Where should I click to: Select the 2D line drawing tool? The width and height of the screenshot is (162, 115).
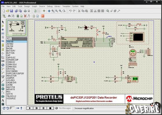coord(3,81)
